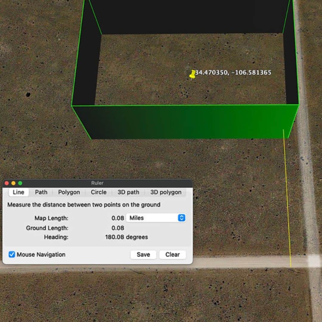Click the Heading value 180.08 degrees
Image resolution: width=322 pixels, height=322 pixels.
click(x=126, y=237)
